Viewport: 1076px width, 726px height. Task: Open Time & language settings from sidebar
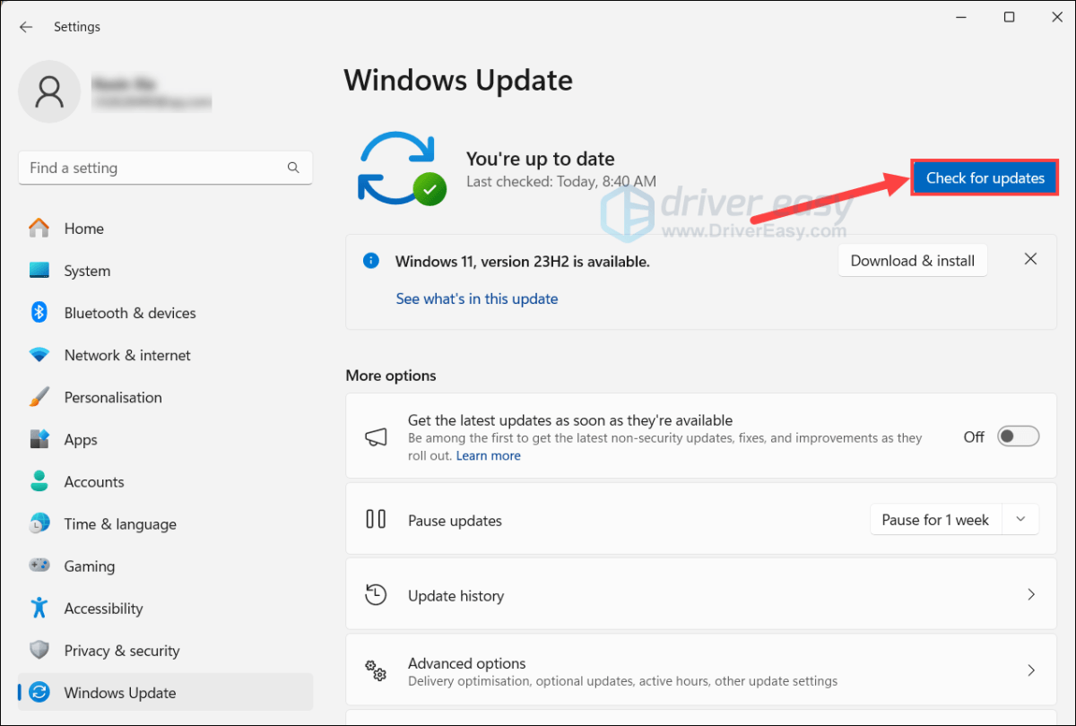point(39,523)
